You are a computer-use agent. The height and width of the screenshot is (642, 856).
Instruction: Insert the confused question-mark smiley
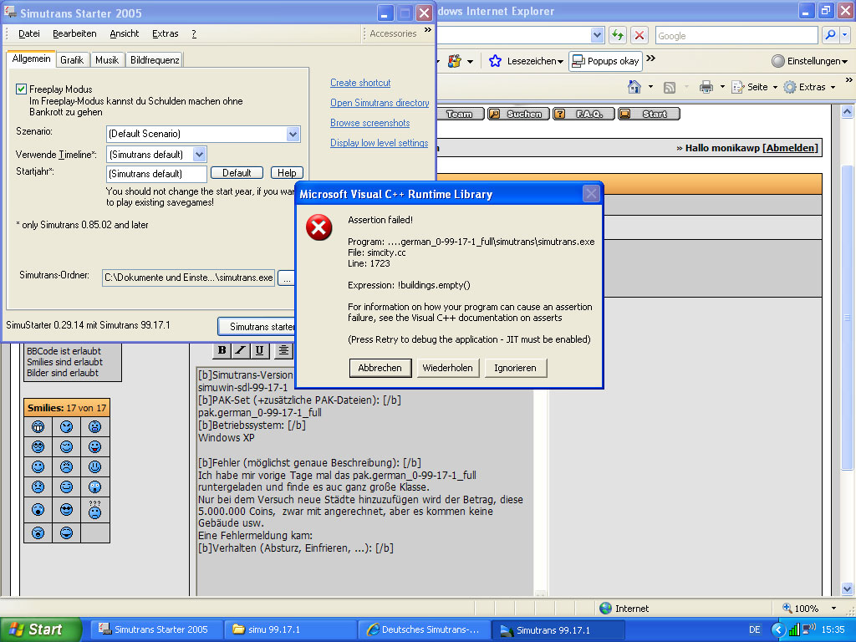click(95, 509)
